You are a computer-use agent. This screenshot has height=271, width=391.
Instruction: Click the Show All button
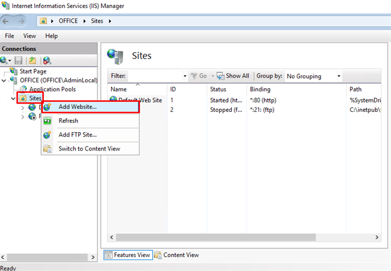pos(233,76)
